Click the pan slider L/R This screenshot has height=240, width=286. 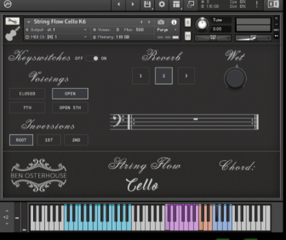tap(213, 38)
